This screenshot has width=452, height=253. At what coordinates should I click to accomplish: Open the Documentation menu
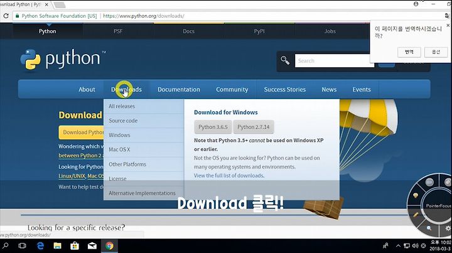coord(179,89)
